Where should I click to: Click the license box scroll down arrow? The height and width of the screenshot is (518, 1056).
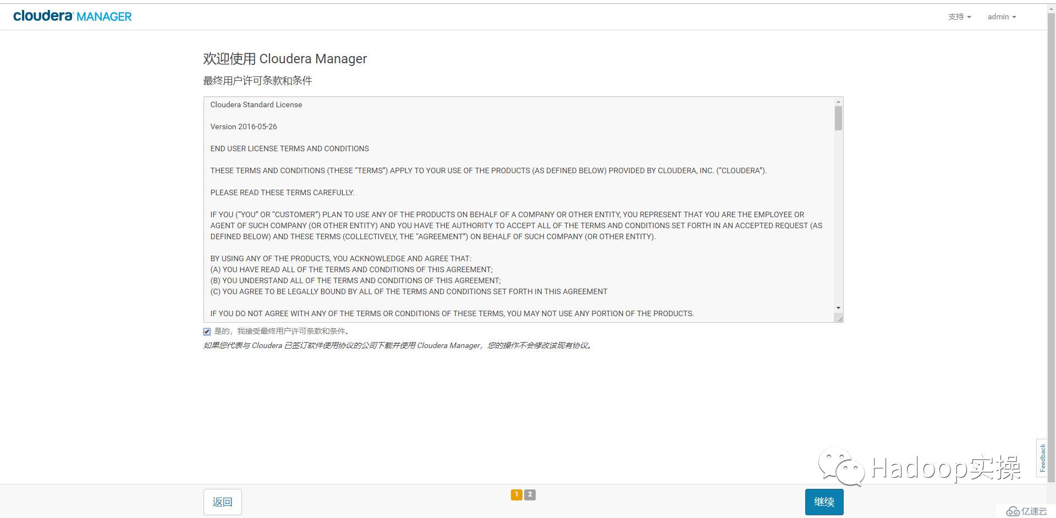pyautogui.click(x=838, y=308)
